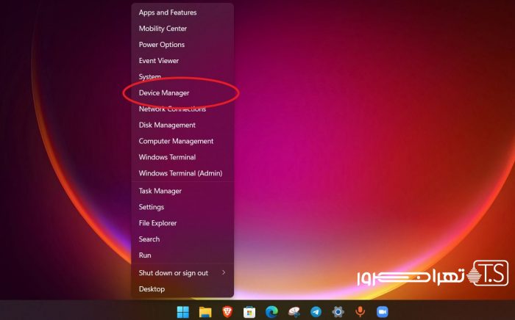Launch Microsoft Edge from the taskbar
515x320 pixels.
(271, 312)
